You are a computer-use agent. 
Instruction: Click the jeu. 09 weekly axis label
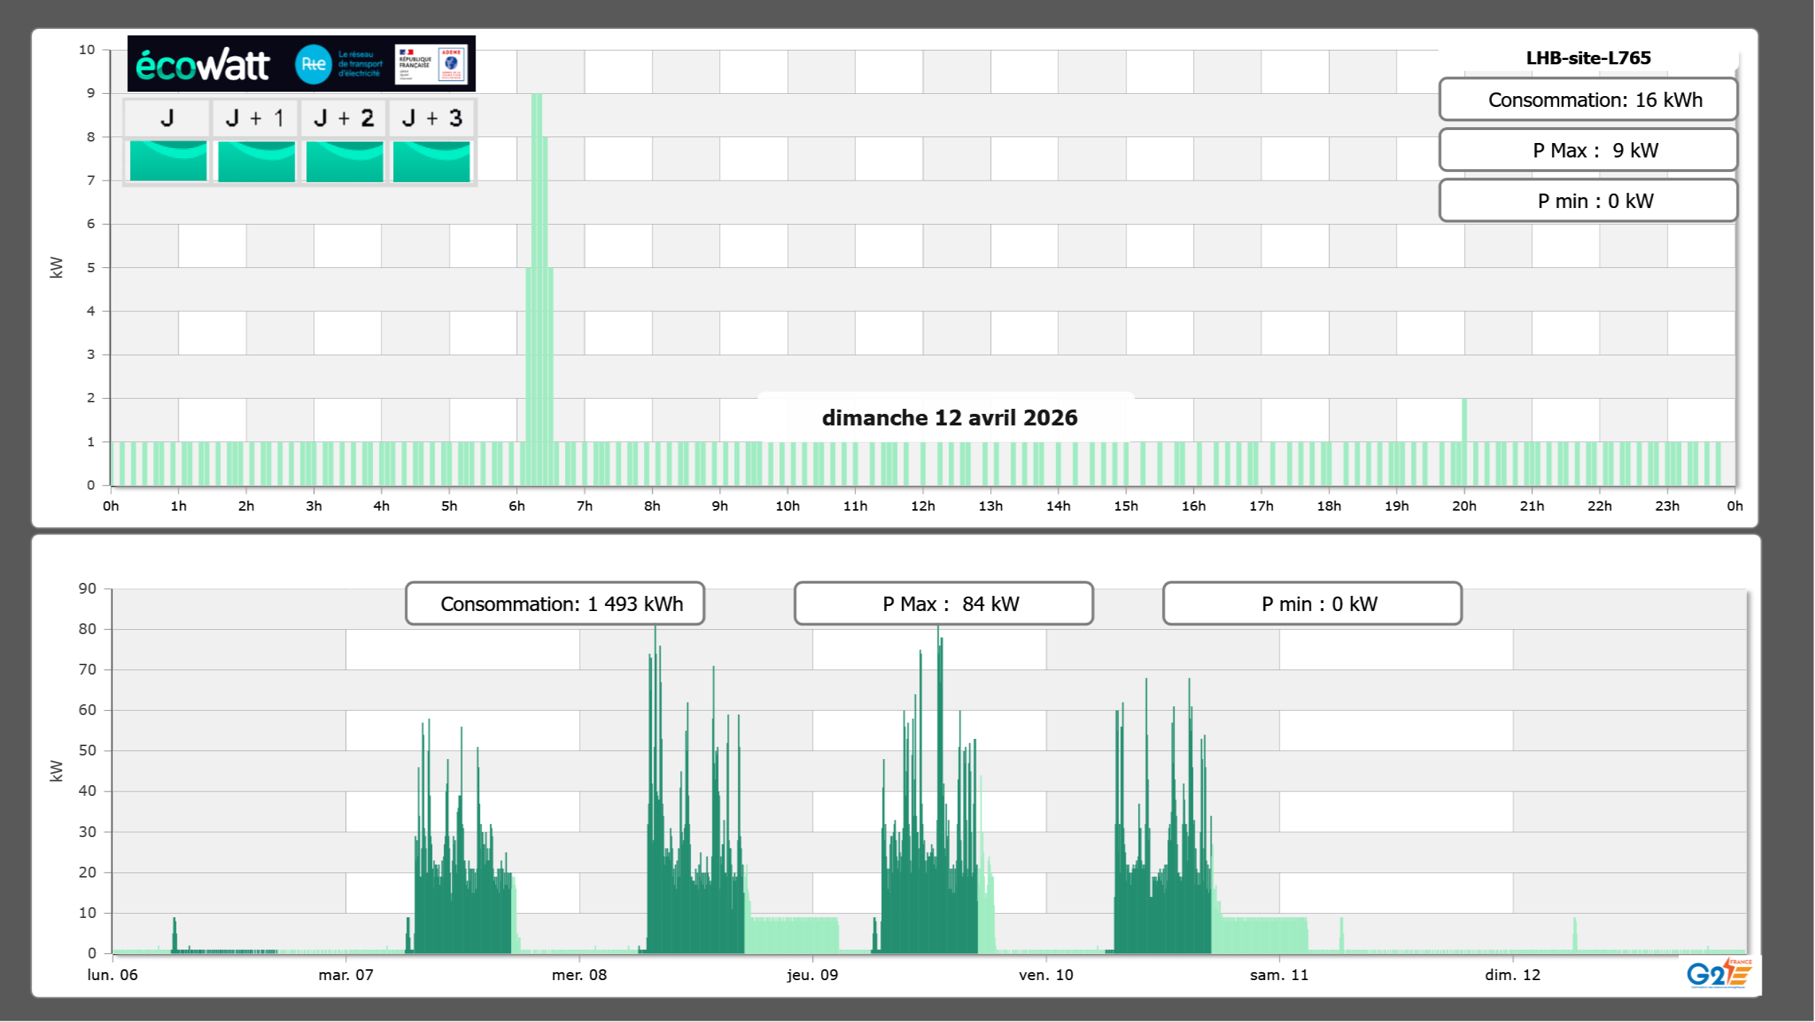tap(812, 975)
